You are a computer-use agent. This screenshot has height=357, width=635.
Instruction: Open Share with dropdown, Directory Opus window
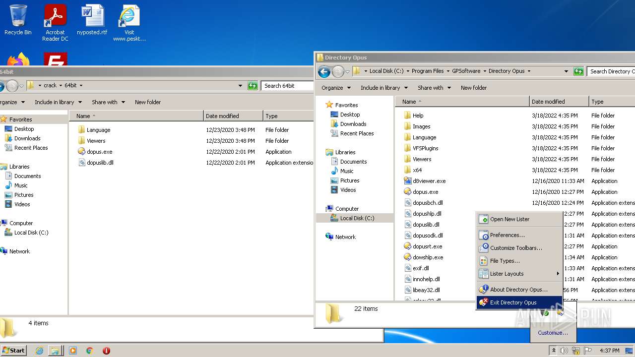pos(434,88)
